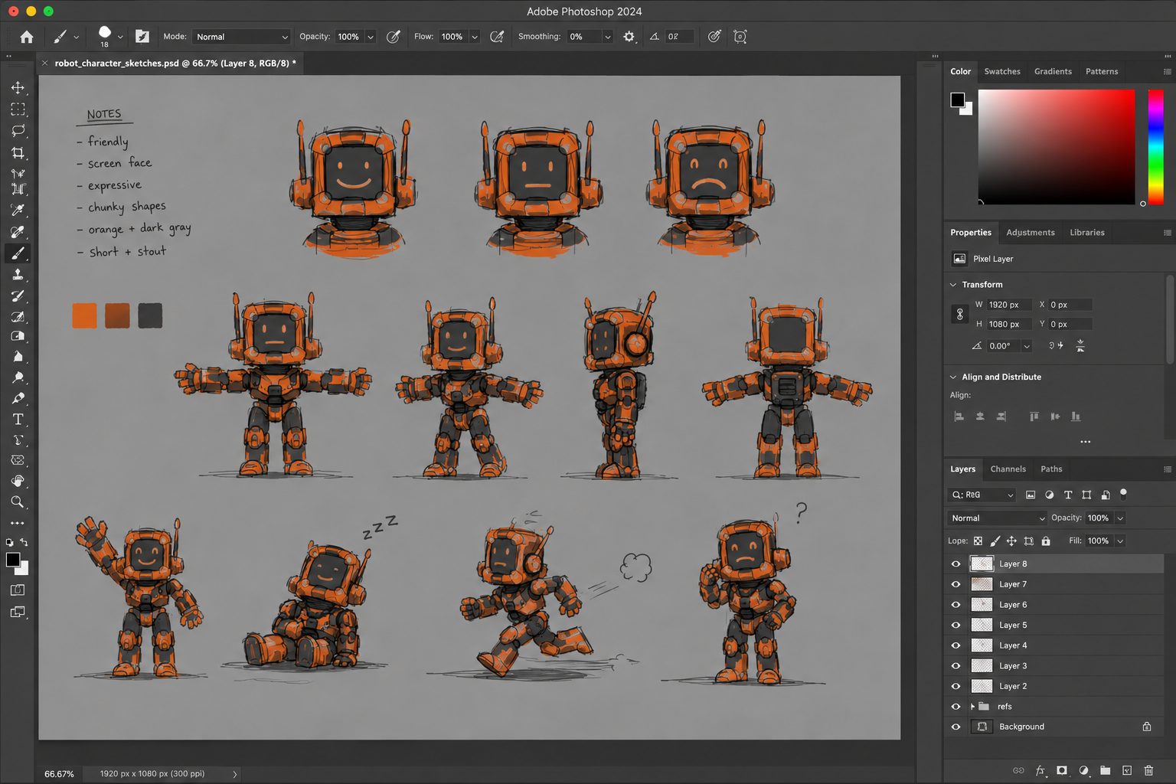Add a layer mask

1062,770
